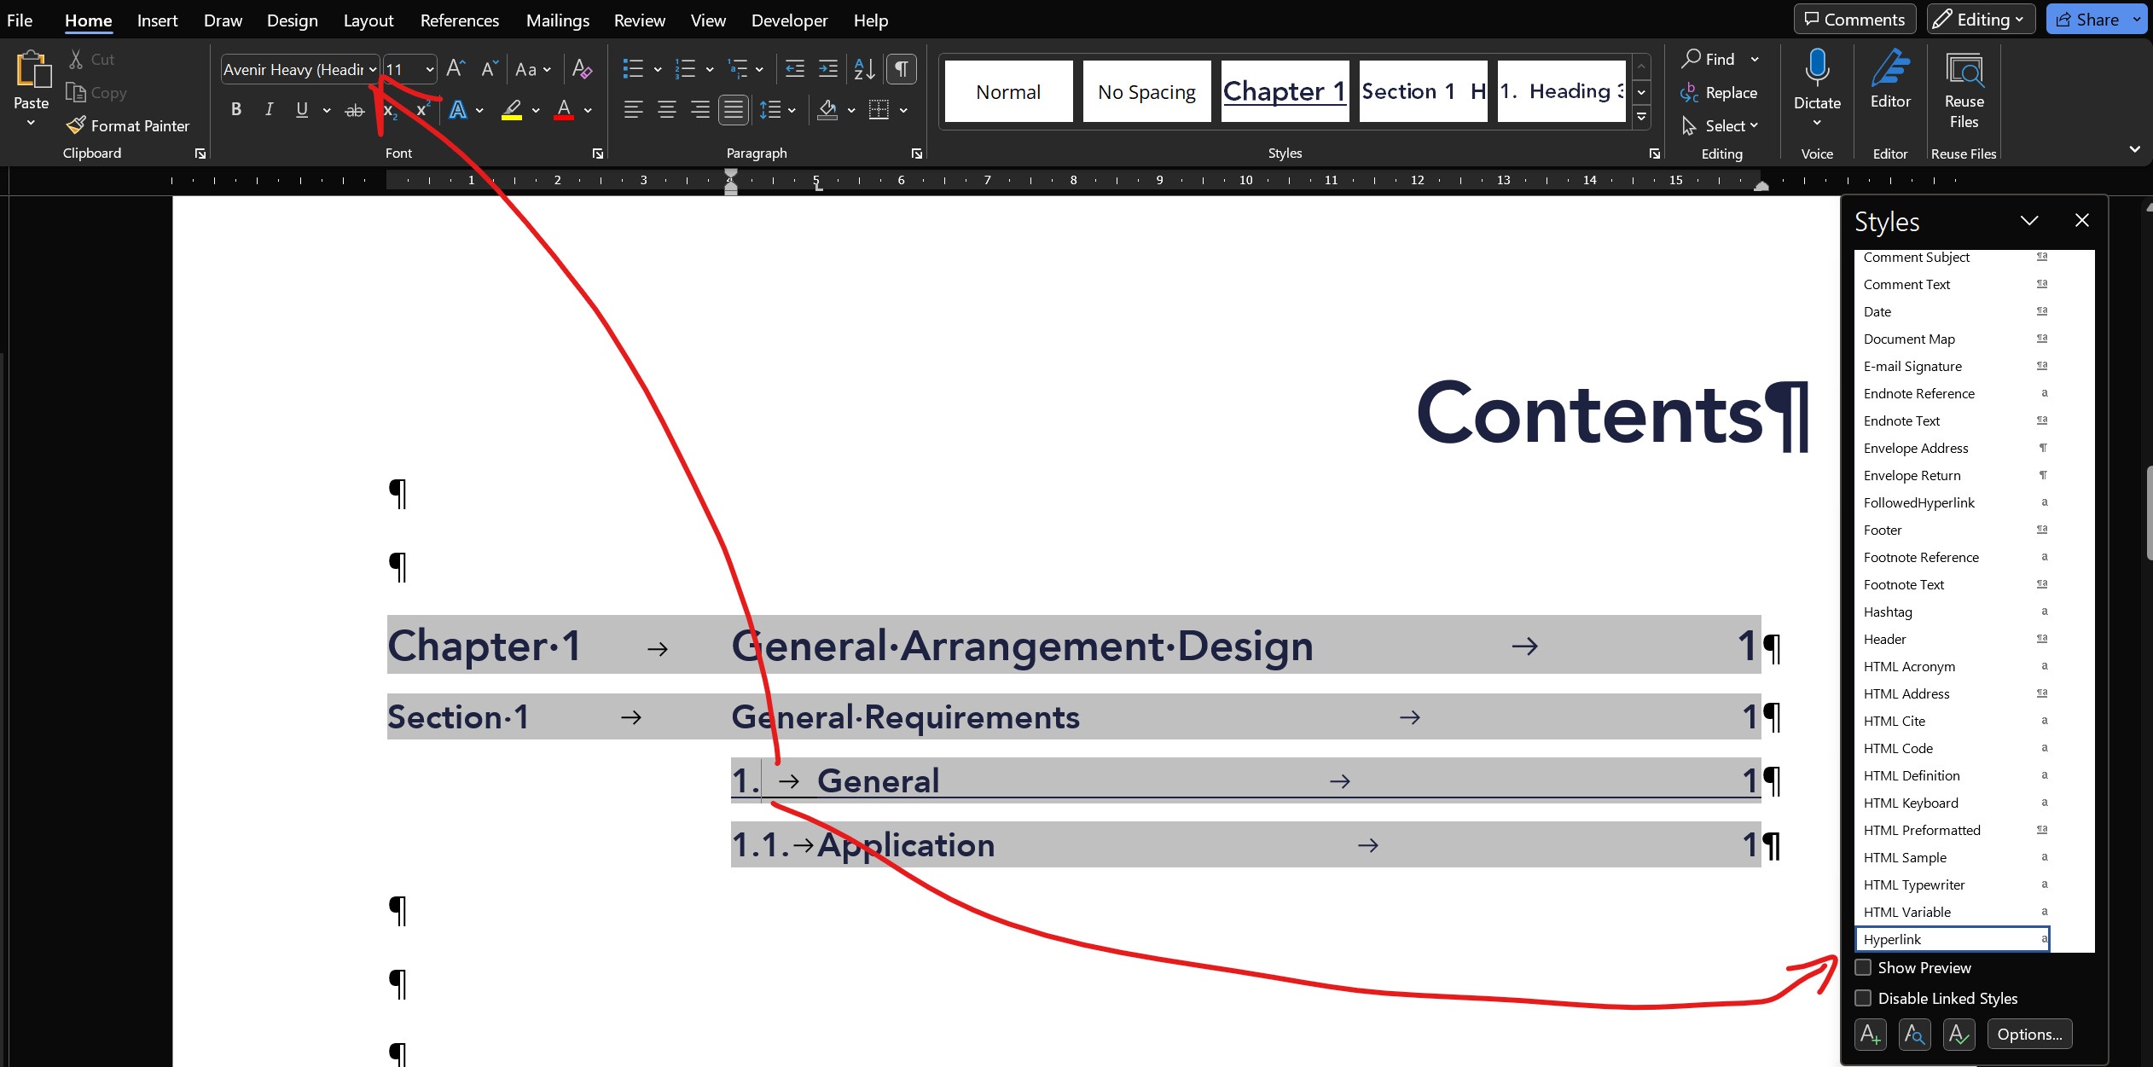Shrink the font size
Image resolution: width=2153 pixels, height=1067 pixels.
coord(489,69)
